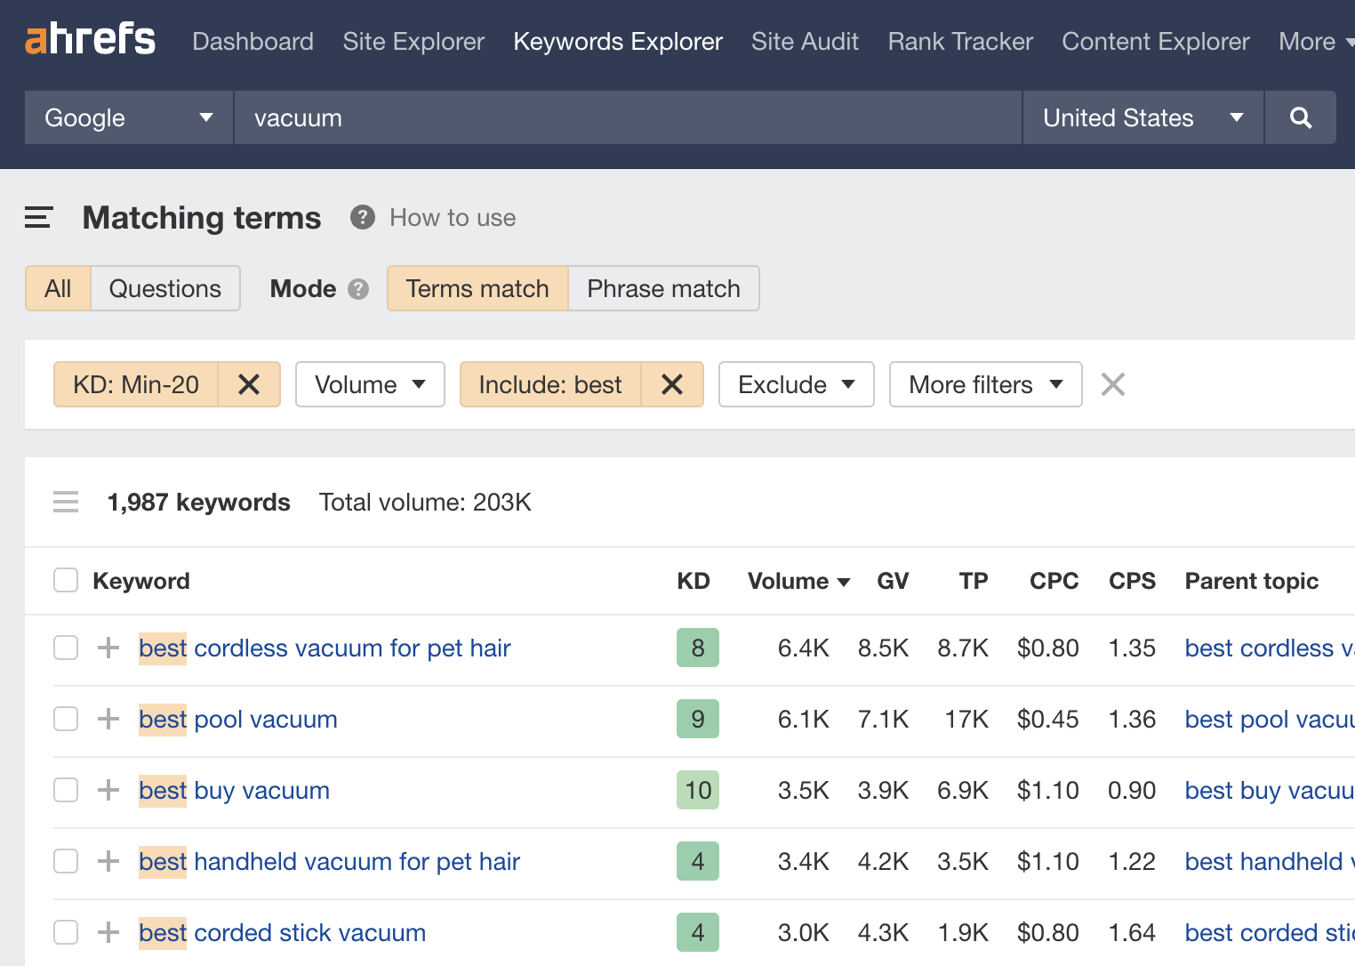Add 'best pool vacuum' using its plus icon
Screen dimensions: 1355x966
click(107, 719)
